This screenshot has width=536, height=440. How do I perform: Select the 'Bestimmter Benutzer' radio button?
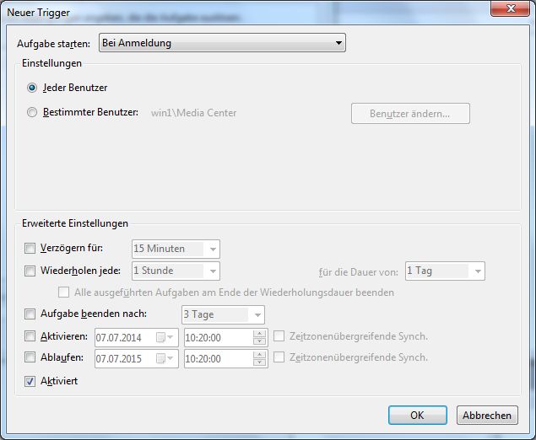pyautogui.click(x=32, y=112)
